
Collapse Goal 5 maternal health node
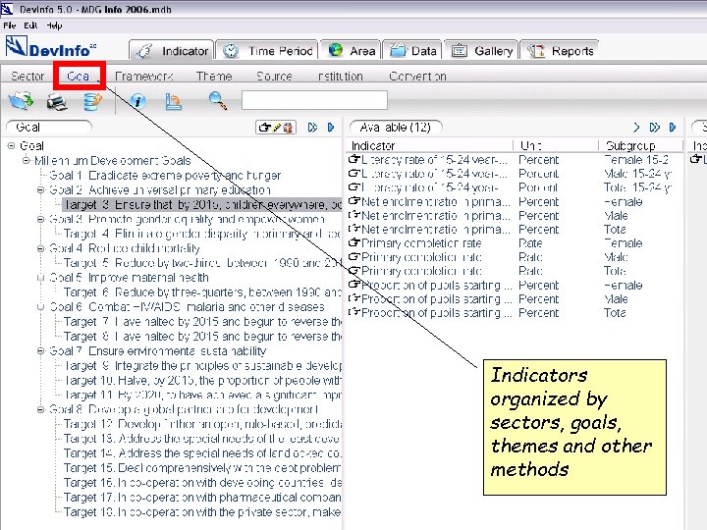[x=40, y=278]
